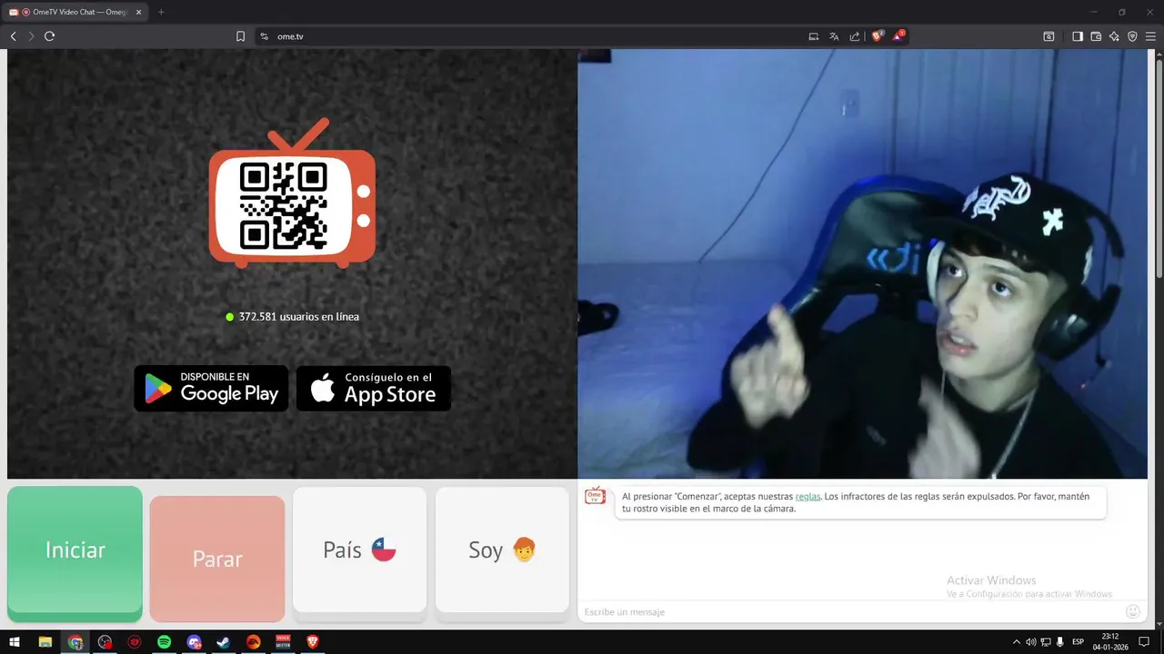Translate this page icon

coord(834,36)
